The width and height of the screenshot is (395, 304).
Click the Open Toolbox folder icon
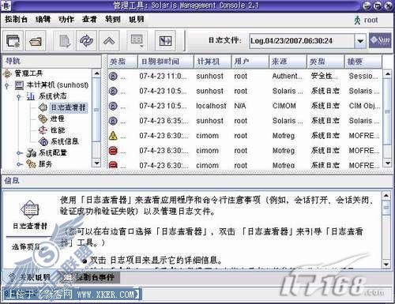tap(36, 41)
